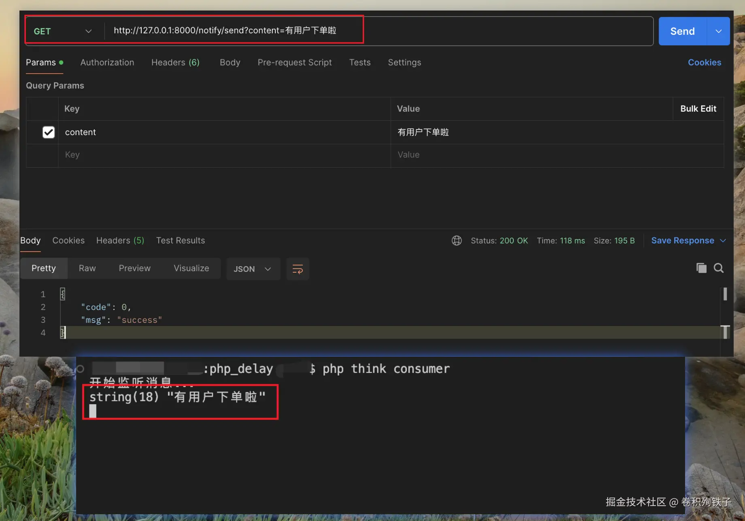Click the 'content' key cell
Screen dimensions: 745x521
pos(224,132)
